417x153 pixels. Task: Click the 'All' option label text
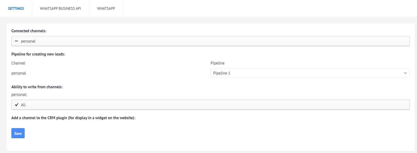point(23,105)
